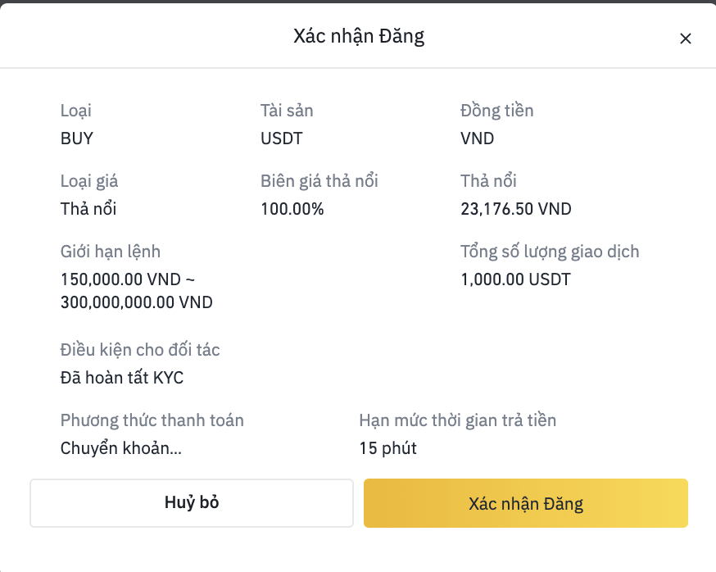Close the Xác nhận Đăng dialog with X
This screenshot has width=716, height=572.
(685, 39)
